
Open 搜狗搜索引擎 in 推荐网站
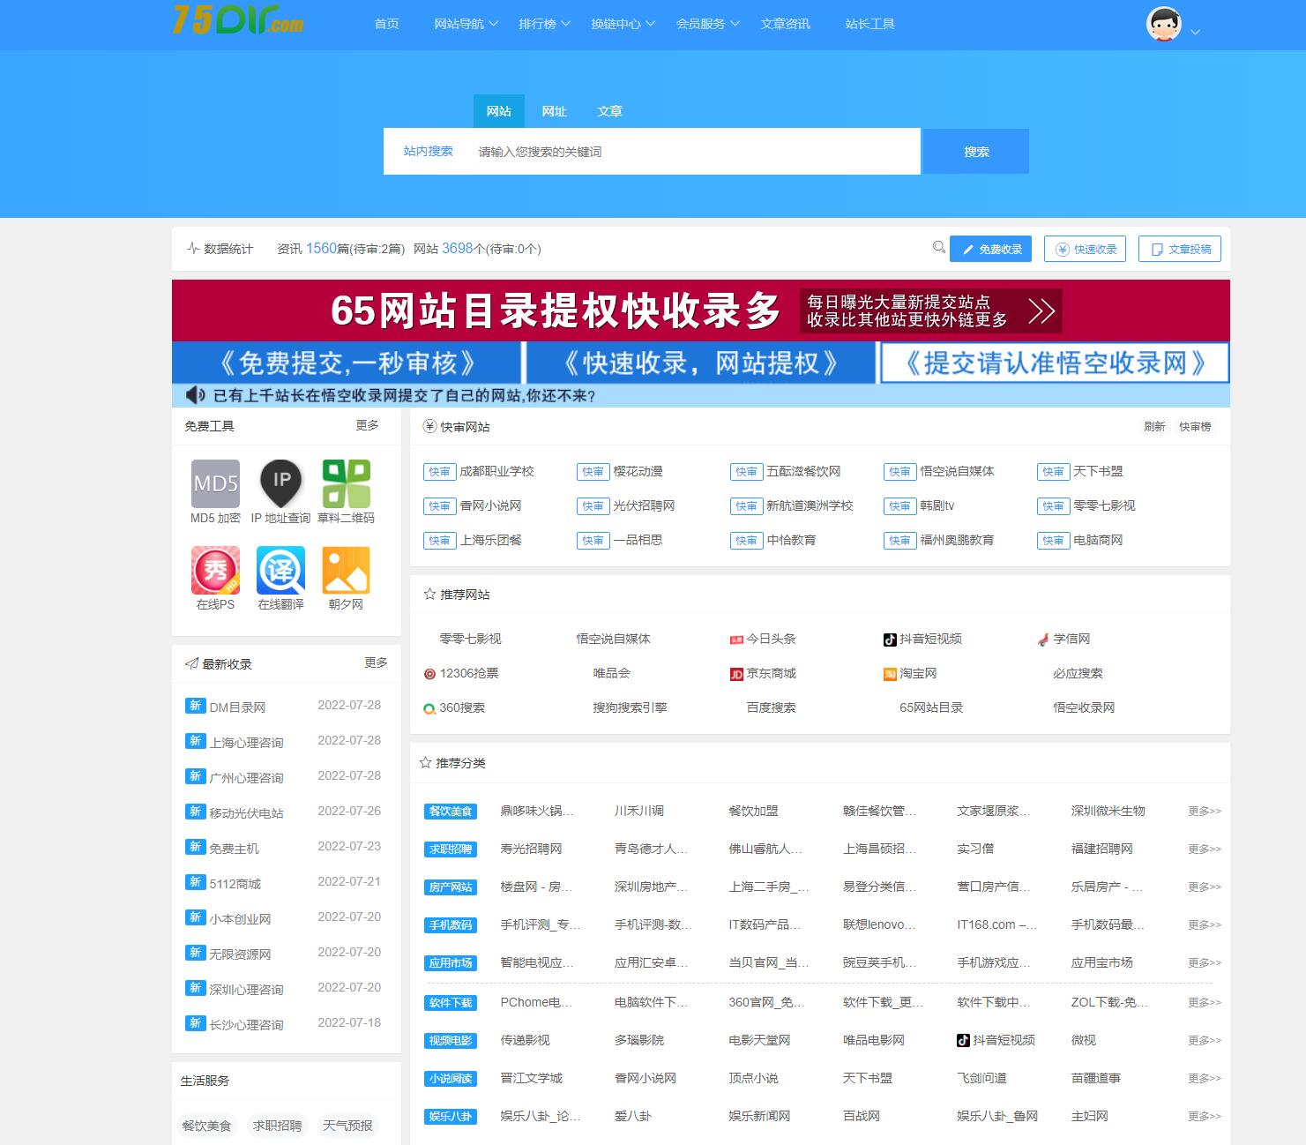click(x=630, y=708)
